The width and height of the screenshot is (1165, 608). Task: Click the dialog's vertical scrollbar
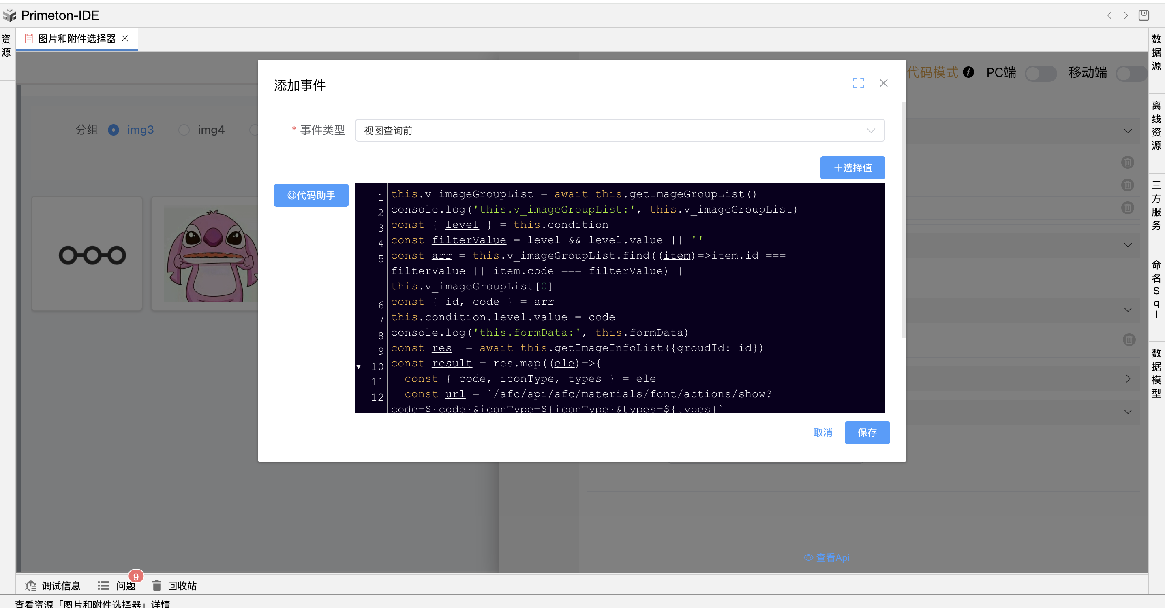(903, 220)
